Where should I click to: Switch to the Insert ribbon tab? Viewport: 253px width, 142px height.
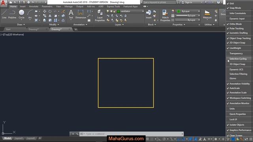tap(23, 6)
